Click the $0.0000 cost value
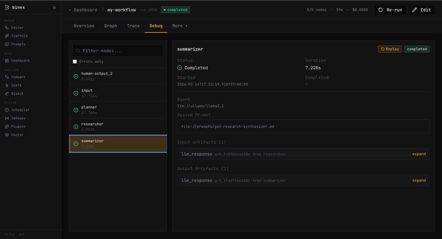This screenshot has width=442, height=239. tap(360, 10)
